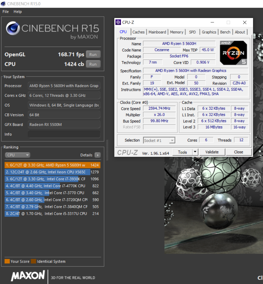The image size is (263, 284).
Task: Switch to the Memory tab in CPU-Z
Action: 177,32
